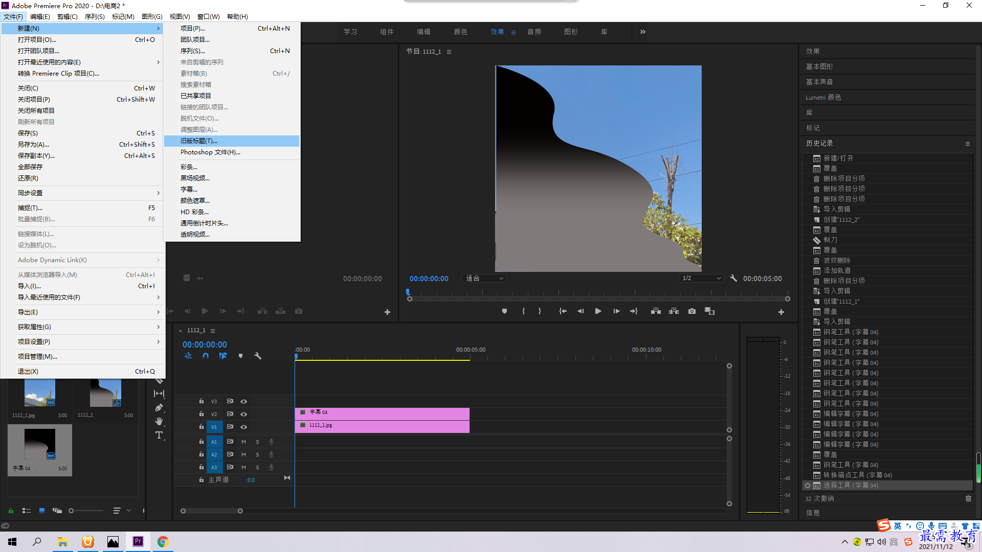Toggle Snap magnet icon in timeline
982x552 pixels.
point(206,356)
